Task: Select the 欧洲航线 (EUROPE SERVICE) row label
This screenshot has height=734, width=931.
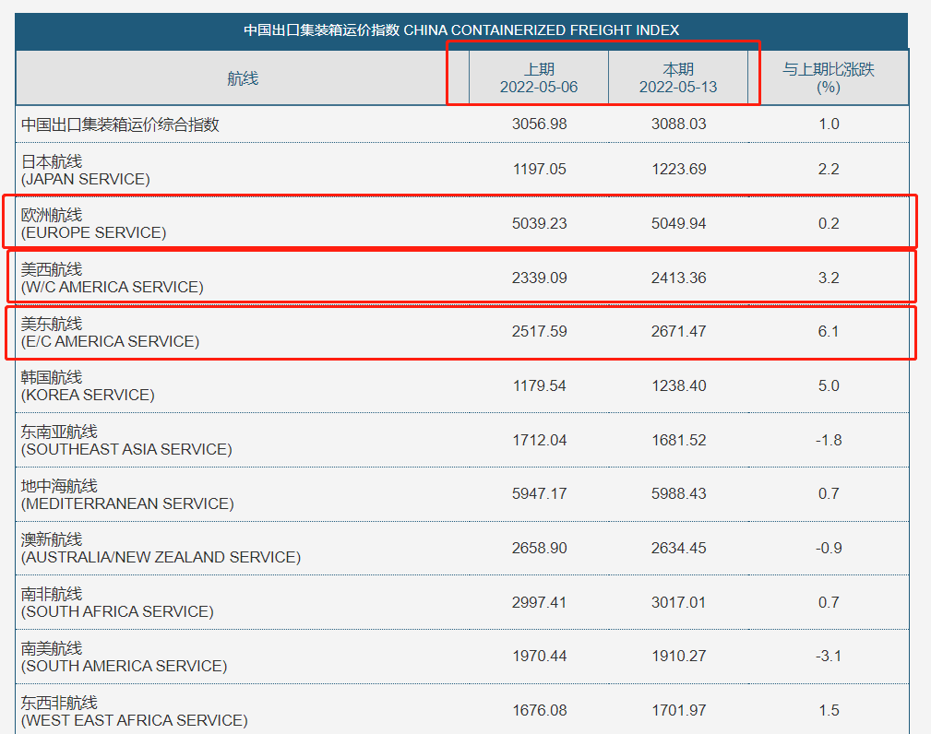Action: (x=94, y=224)
